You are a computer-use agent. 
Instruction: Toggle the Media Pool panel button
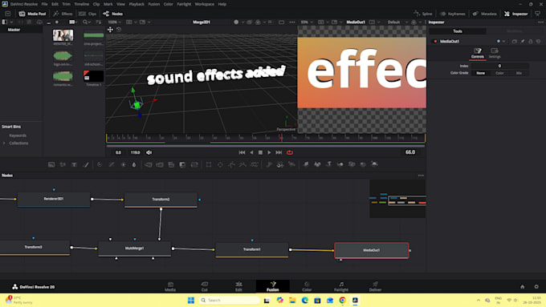click(x=32, y=14)
